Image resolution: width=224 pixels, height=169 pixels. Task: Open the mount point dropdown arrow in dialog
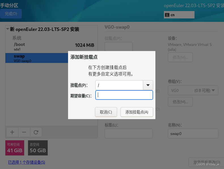pyautogui.click(x=148, y=85)
